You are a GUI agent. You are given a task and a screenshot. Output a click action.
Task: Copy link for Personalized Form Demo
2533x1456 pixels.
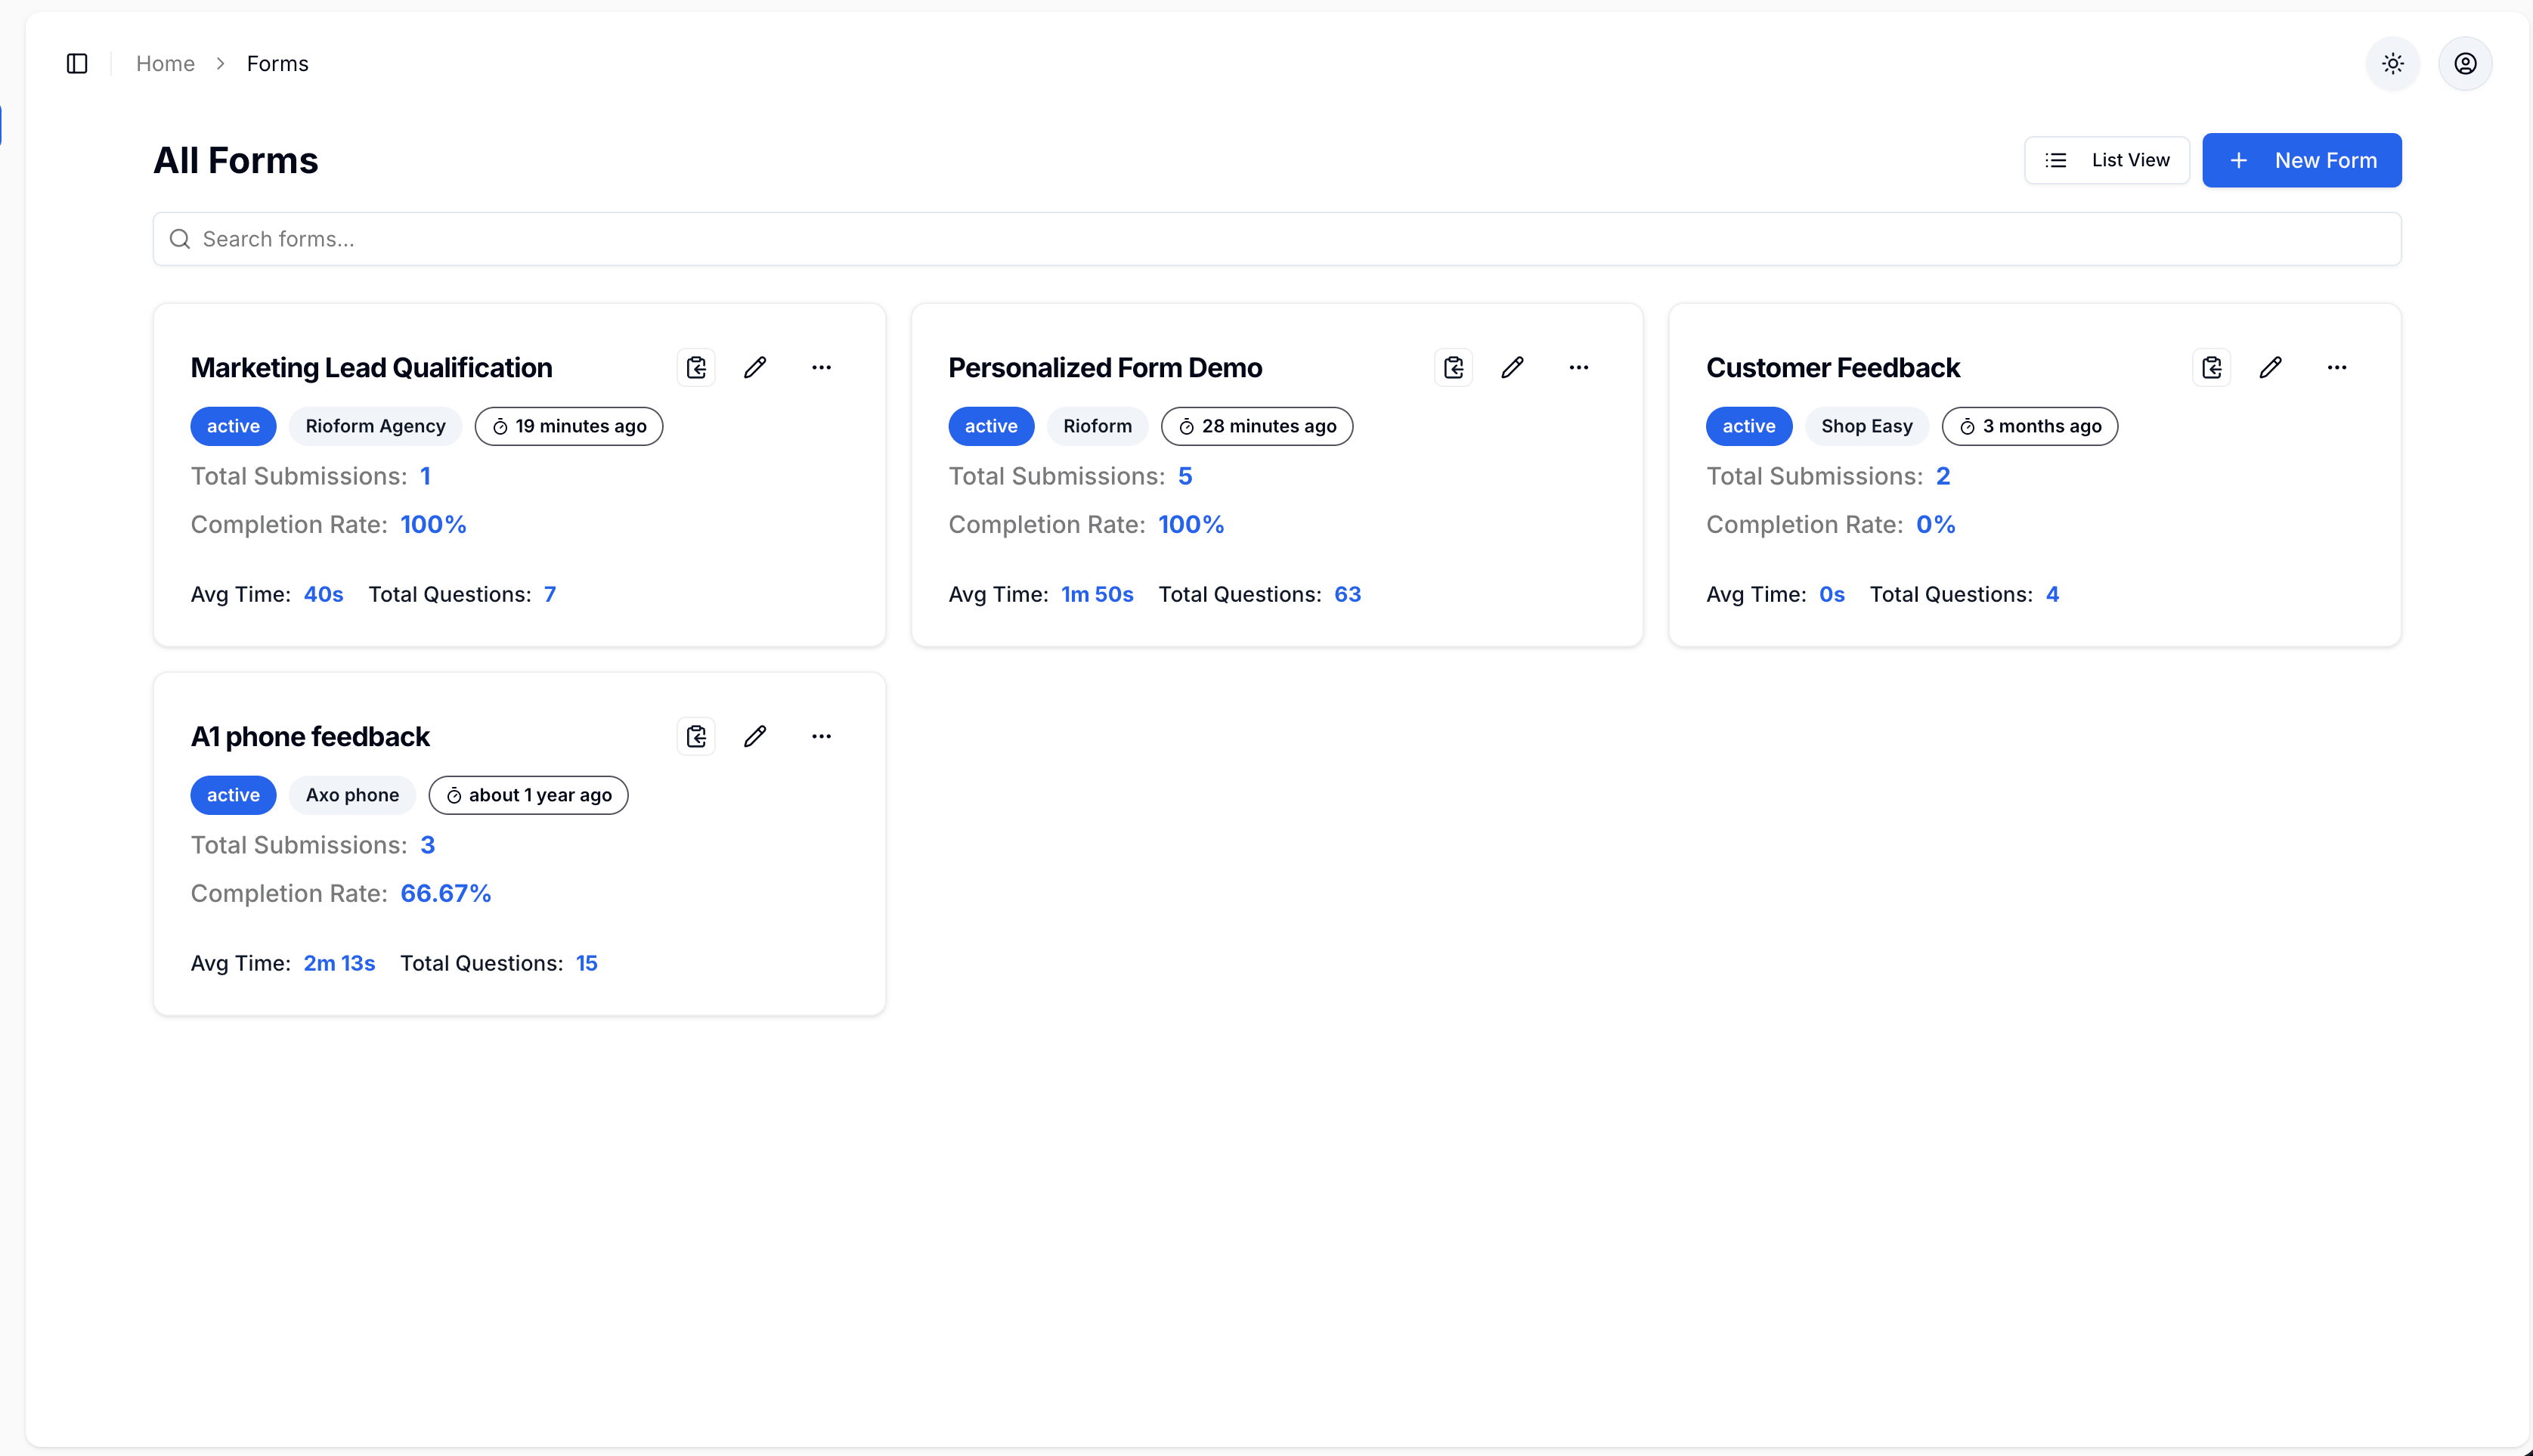pyautogui.click(x=1454, y=367)
